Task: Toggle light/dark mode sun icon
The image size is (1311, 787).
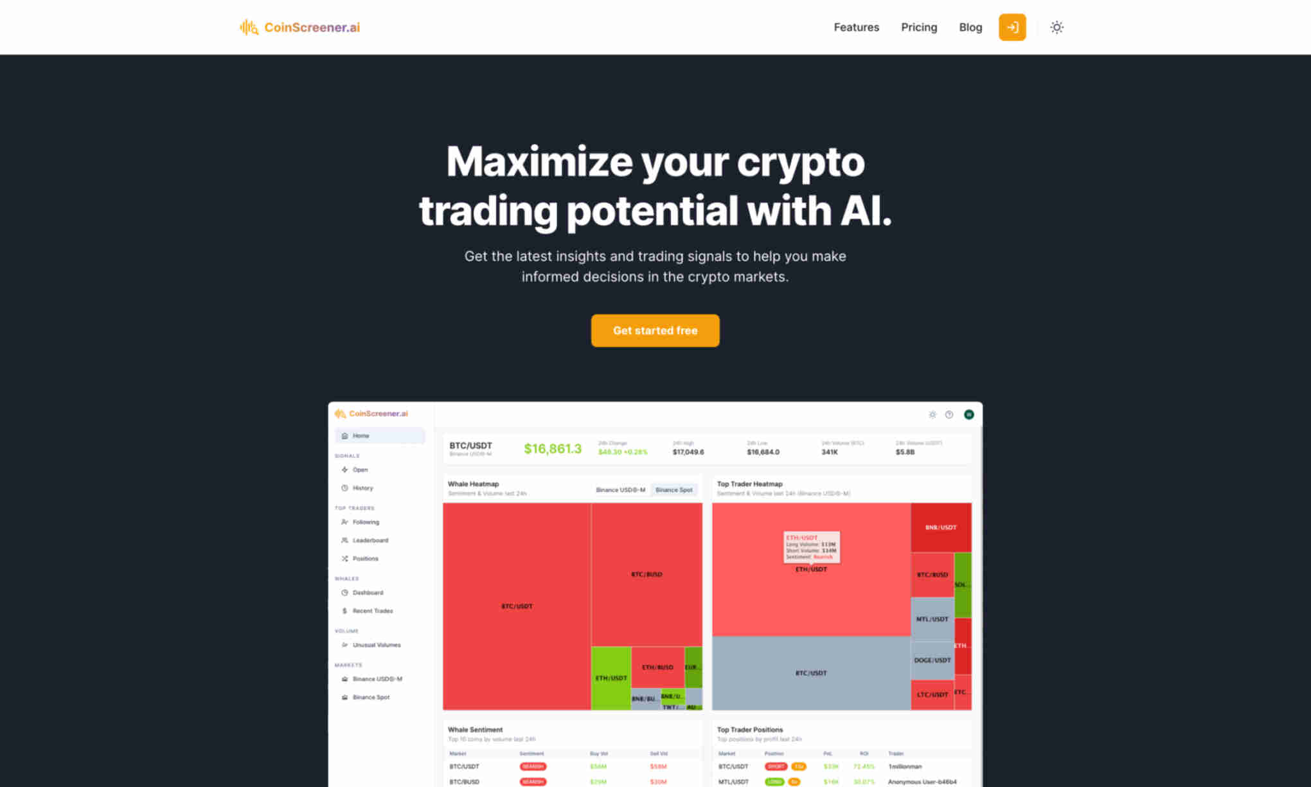Action: click(1057, 27)
